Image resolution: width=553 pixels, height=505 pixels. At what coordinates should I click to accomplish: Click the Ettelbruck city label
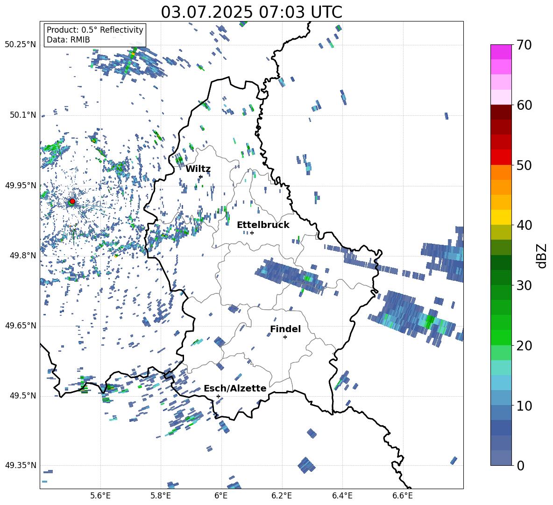point(263,225)
